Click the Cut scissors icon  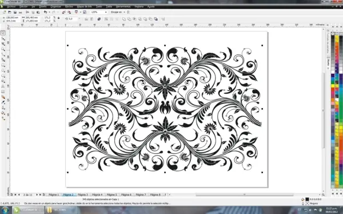click(27, 12)
